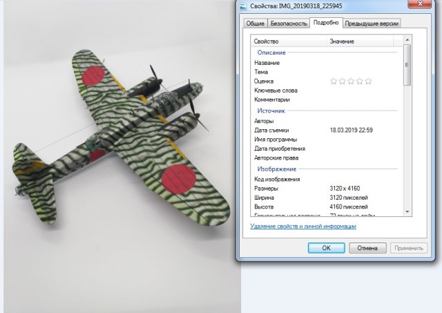442x313 pixels.
Task: Select the Подробно tab
Action: click(x=326, y=23)
